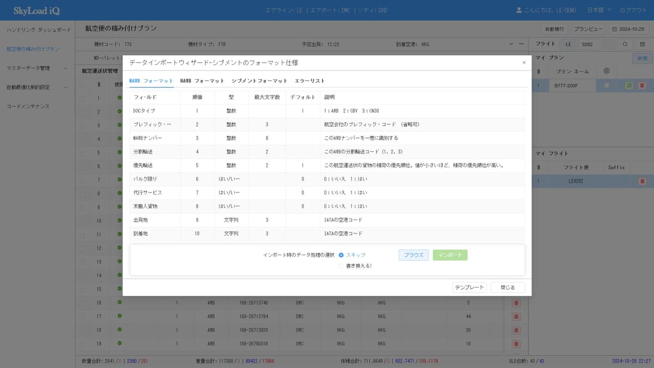Image resolution: width=654 pixels, height=368 pixels.
Task: Open the 日本語 language dropdown
Action: pos(599,10)
